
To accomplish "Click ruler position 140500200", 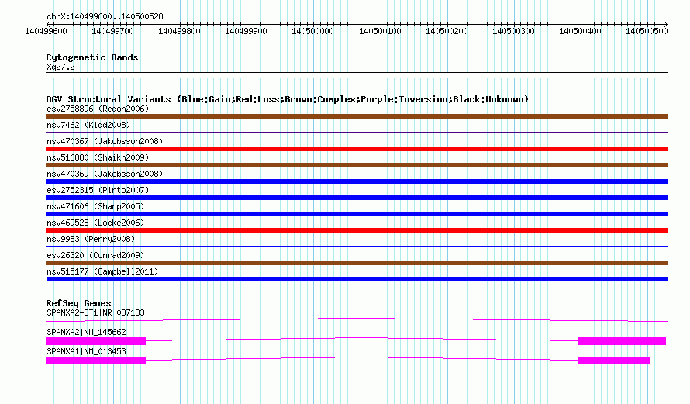I will coord(447,31).
